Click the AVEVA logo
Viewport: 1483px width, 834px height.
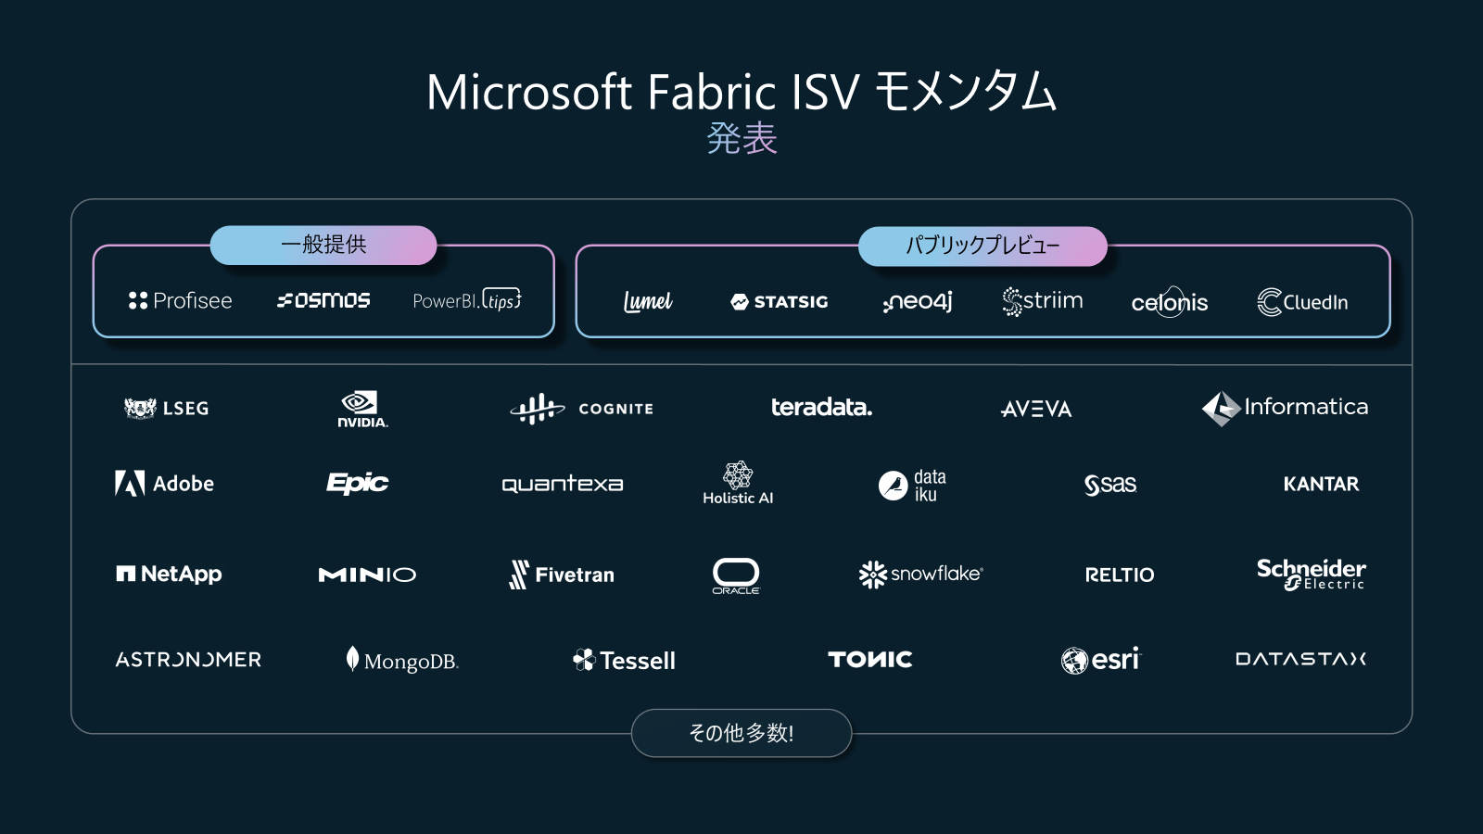[1036, 409]
